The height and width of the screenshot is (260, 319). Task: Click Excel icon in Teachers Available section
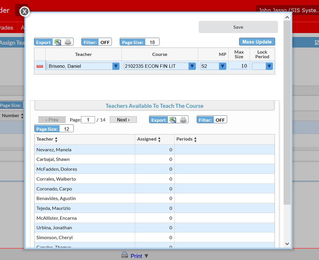tap(173, 120)
